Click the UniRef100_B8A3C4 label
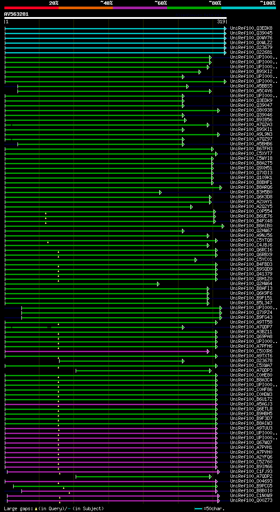This screenshot has width=280, height=512. click(251, 380)
